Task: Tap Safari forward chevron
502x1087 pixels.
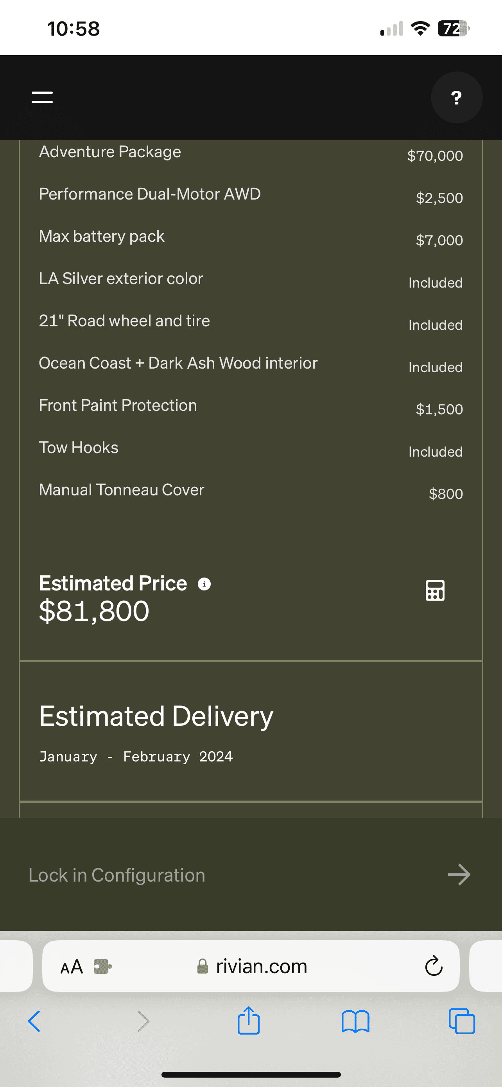Action: tap(143, 1021)
